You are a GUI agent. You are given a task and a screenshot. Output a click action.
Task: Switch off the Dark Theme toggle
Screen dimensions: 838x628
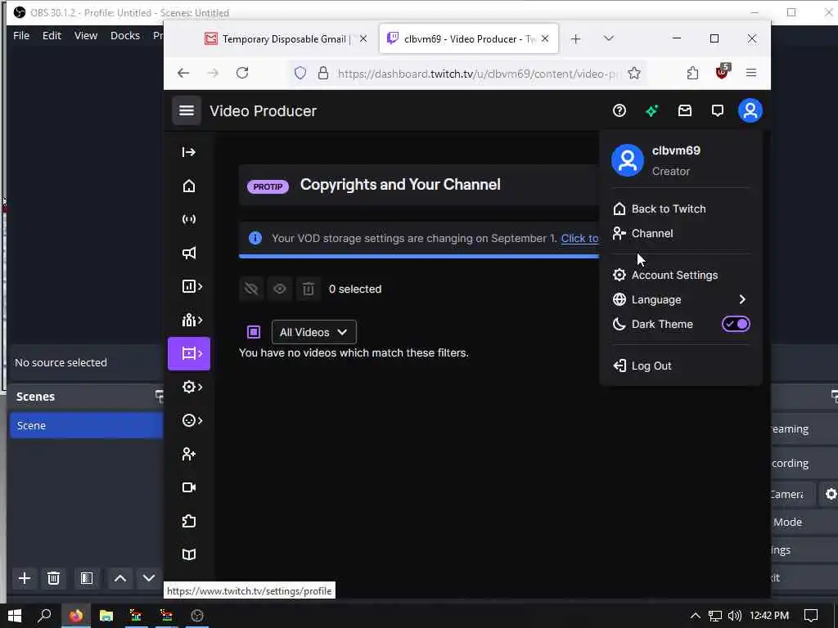tap(736, 324)
